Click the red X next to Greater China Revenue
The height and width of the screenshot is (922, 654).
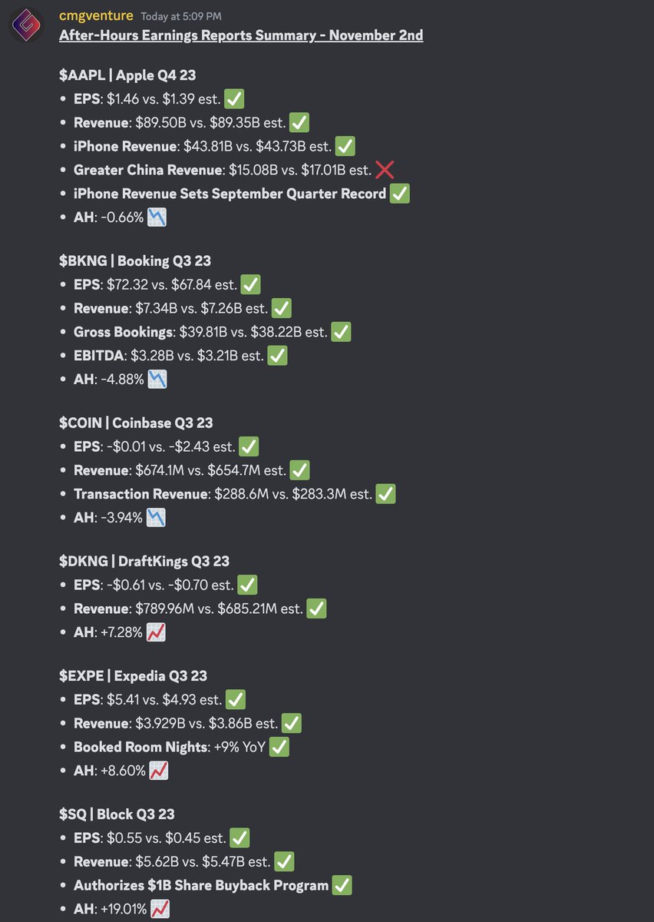coord(384,170)
